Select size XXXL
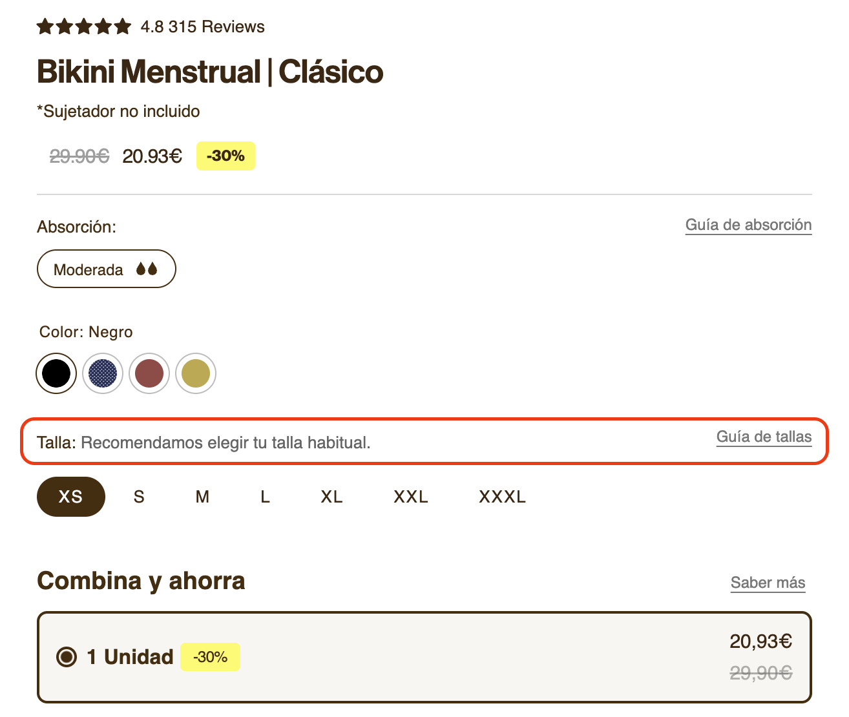Screen dimensions: 849x717 click(502, 497)
